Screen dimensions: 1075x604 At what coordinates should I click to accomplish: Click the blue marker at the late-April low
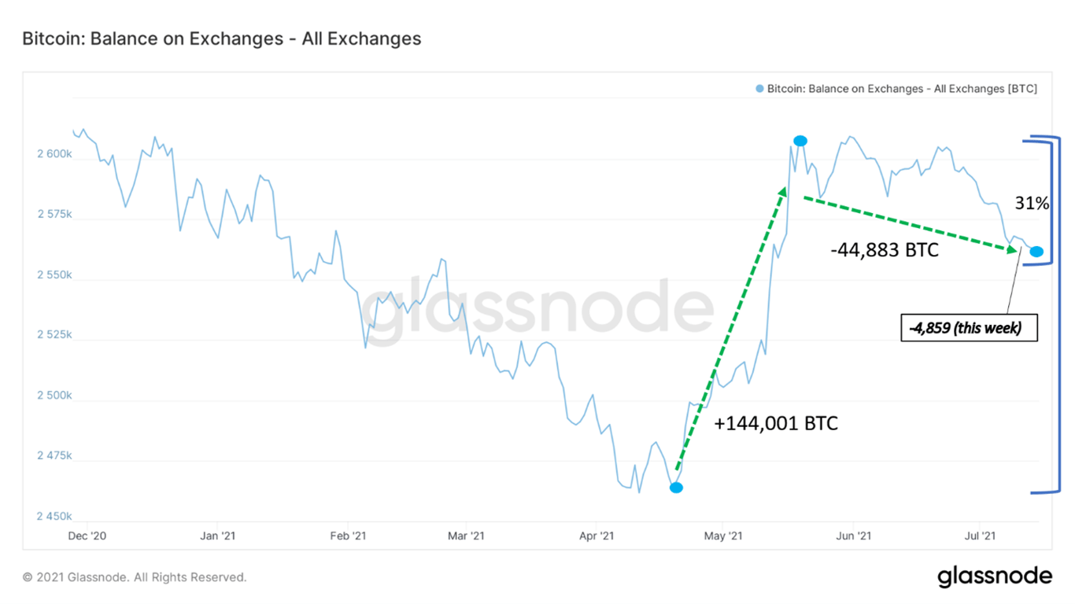676,488
